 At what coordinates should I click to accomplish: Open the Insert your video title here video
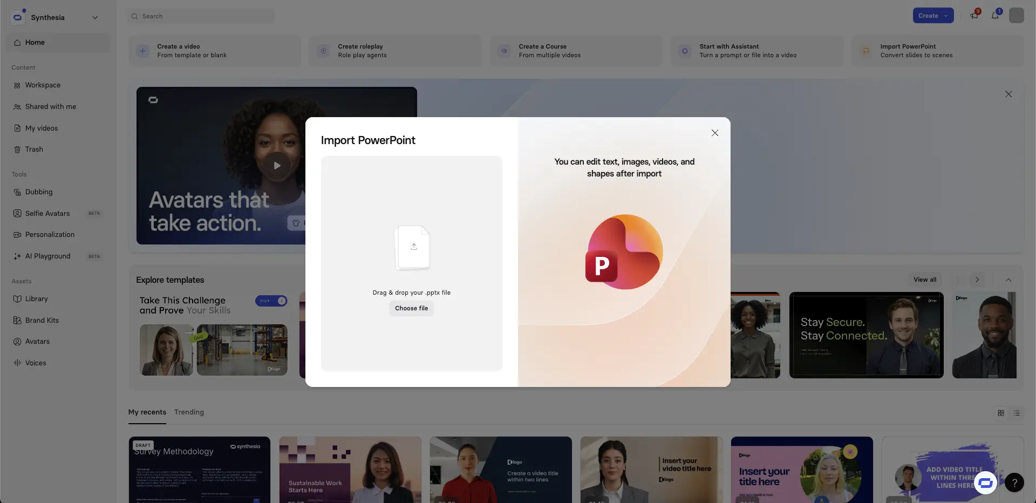coord(651,470)
